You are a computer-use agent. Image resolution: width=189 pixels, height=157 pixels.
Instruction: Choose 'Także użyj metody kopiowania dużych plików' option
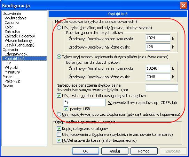pyautogui.click(x=59, y=57)
